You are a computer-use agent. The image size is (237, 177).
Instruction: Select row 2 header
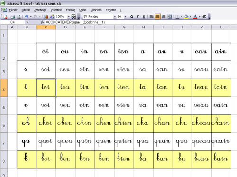click(x=4, y=52)
